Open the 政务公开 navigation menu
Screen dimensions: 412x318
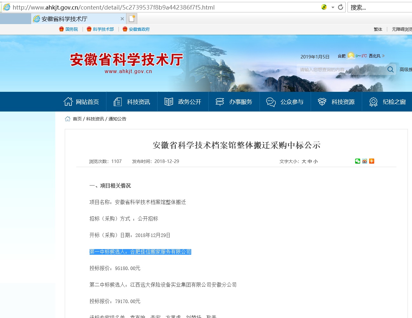(183, 102)
